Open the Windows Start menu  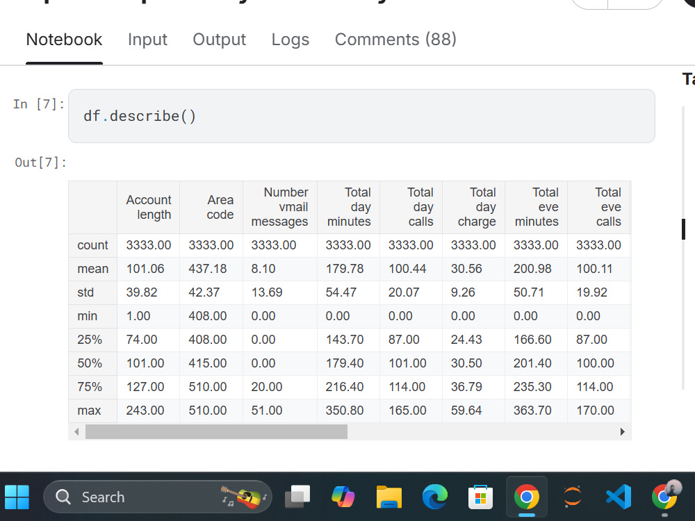(17, 497)
